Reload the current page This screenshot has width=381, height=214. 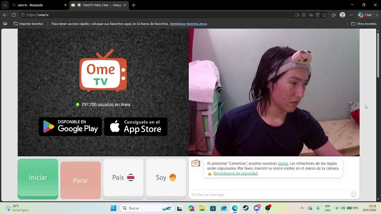(14, 15)
